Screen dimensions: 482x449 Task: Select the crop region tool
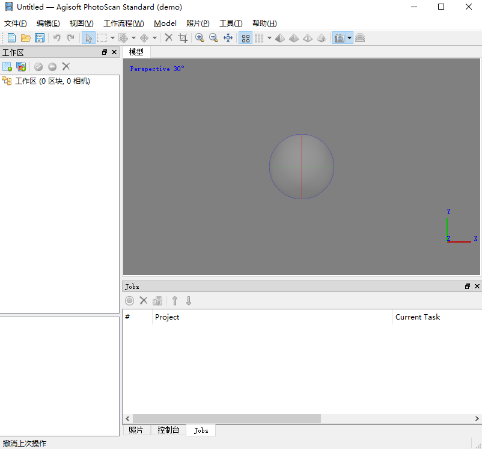183,38
